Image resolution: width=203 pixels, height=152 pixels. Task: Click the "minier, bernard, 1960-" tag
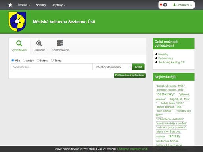coord(169,107)
